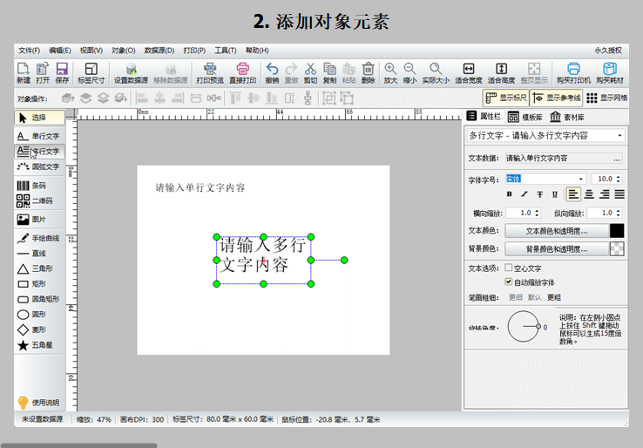This screenshot has width=643, height=448.
Task: Click 购买打印机 buy printer icon
Action: (x=573, y=72)
